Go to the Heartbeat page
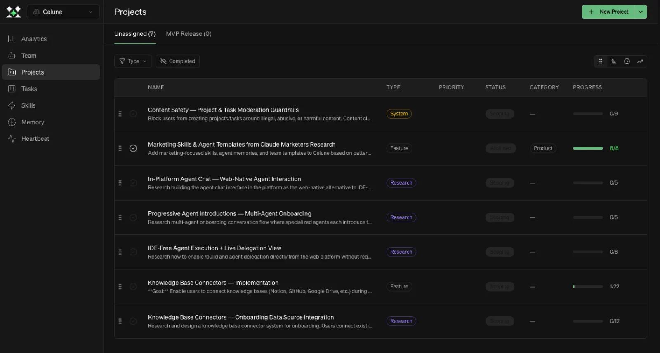Viewport: 660px width, 353px height. pos(35,139)
